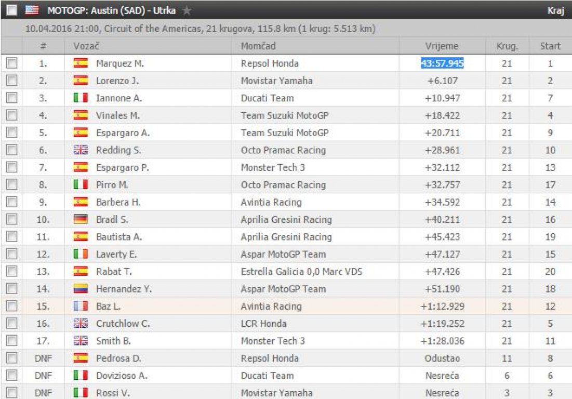Click the Kraj status label

[556, 10]
